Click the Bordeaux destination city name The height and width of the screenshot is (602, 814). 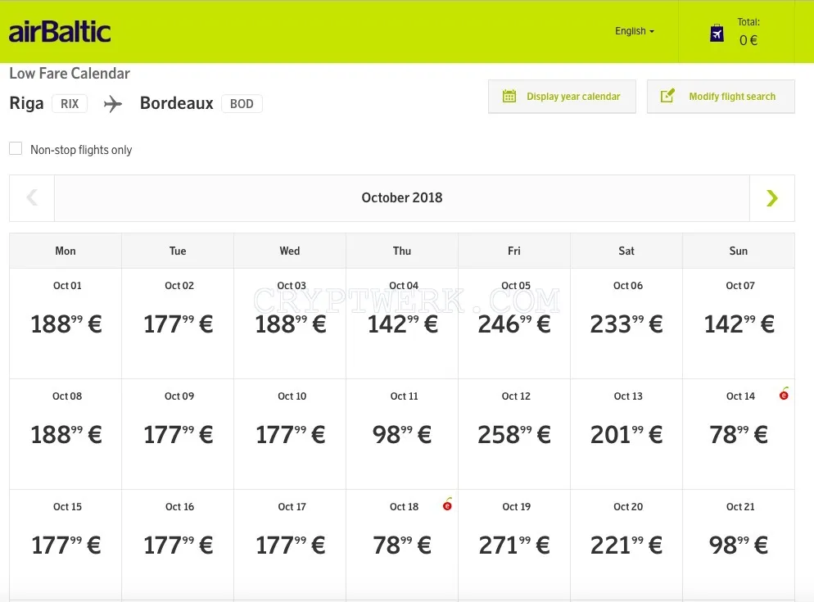click(x=177, y=103)
